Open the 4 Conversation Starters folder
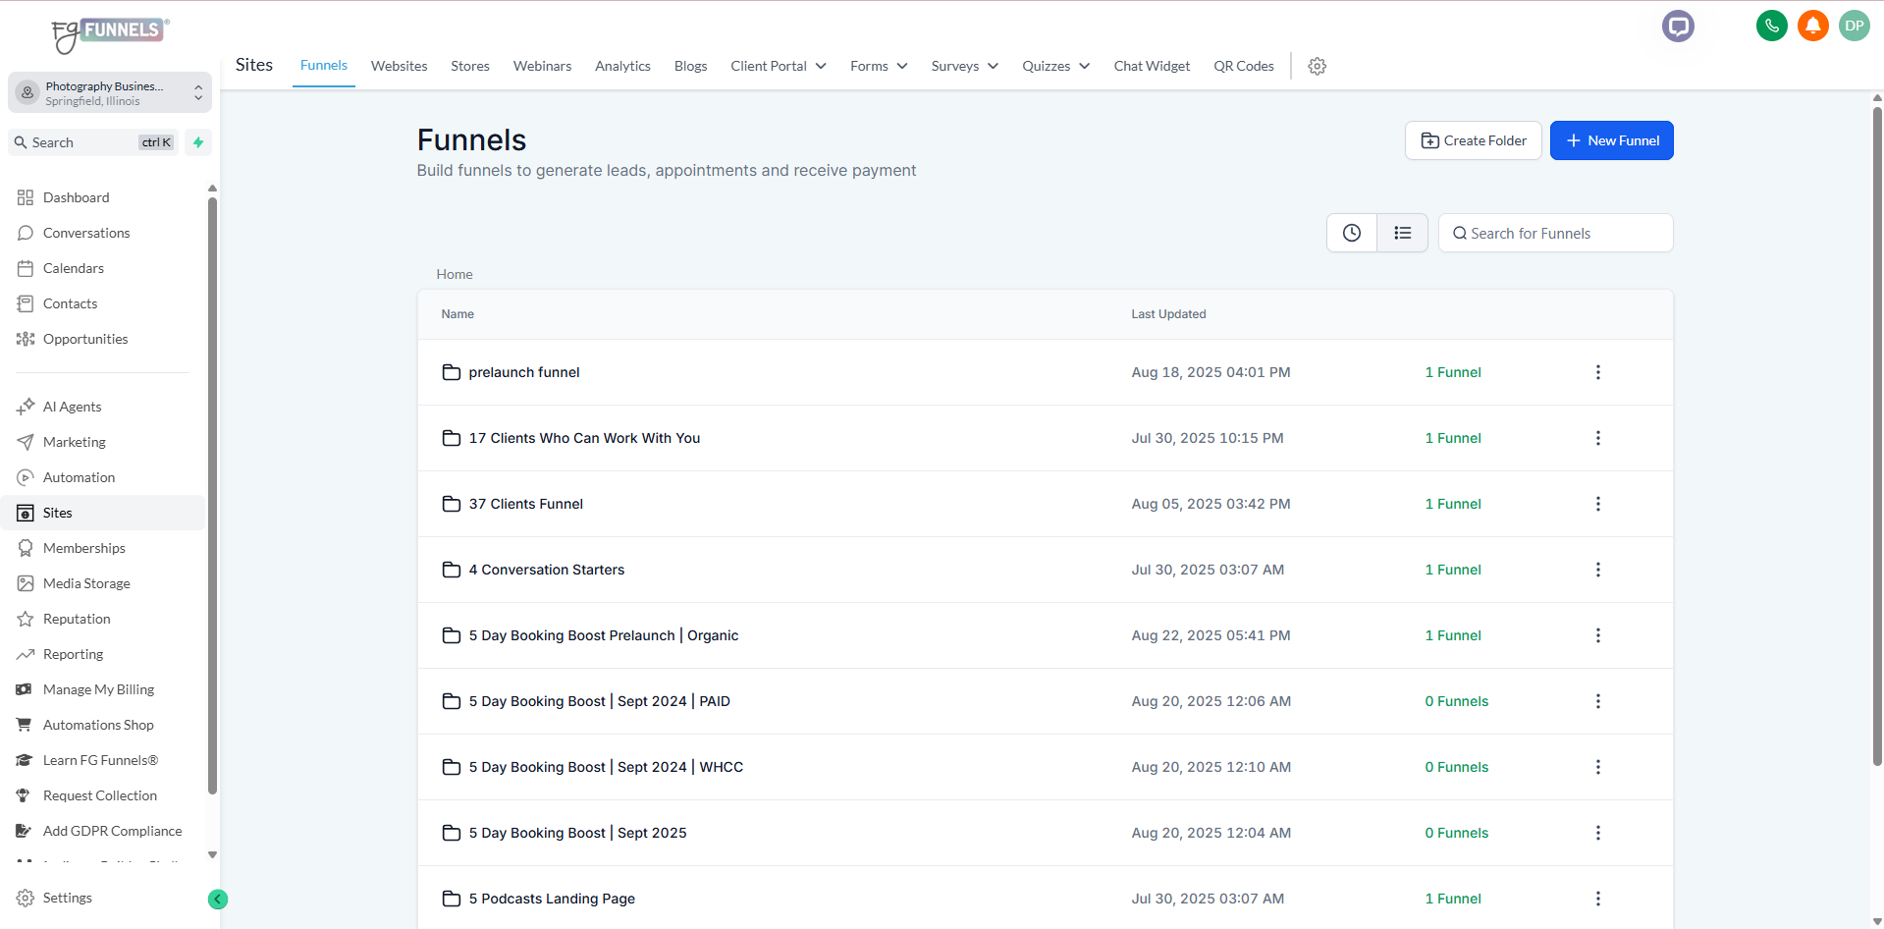1884x929 pixels. tap(546, 570)
